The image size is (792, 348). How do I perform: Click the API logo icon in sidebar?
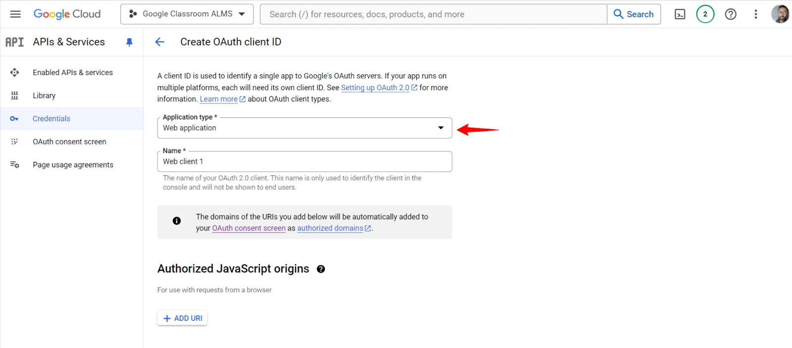click(14, 42)
